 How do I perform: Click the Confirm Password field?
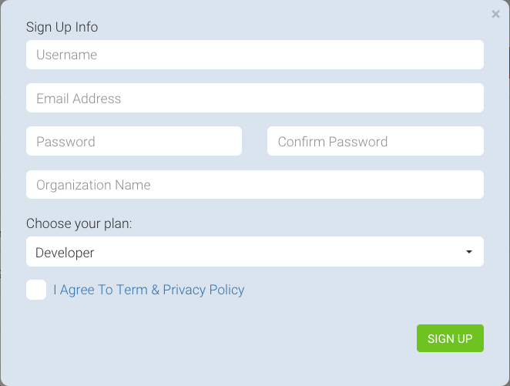[375, 141]
